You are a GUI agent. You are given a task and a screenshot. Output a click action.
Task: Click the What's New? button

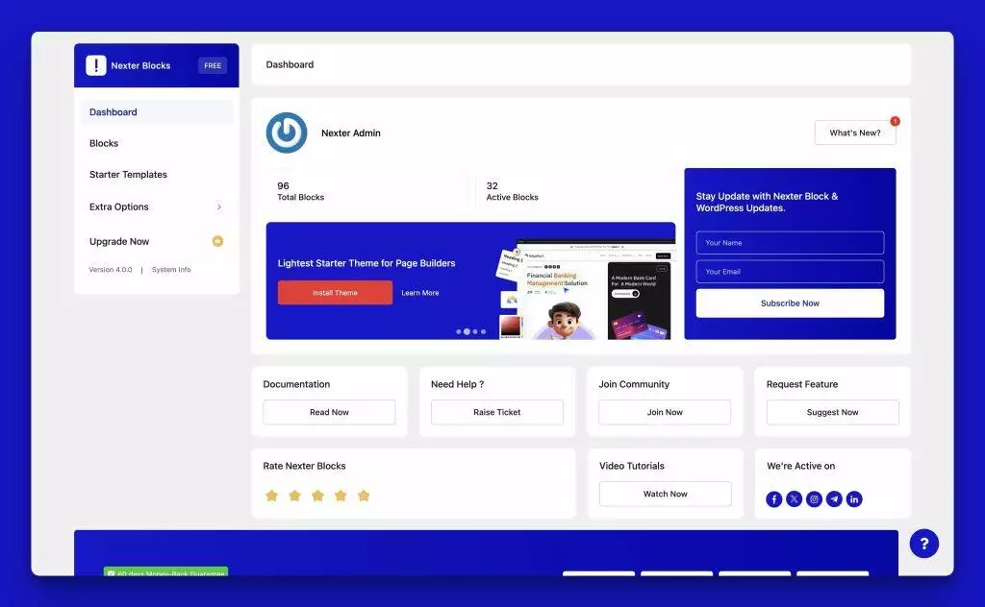point(854,133)
